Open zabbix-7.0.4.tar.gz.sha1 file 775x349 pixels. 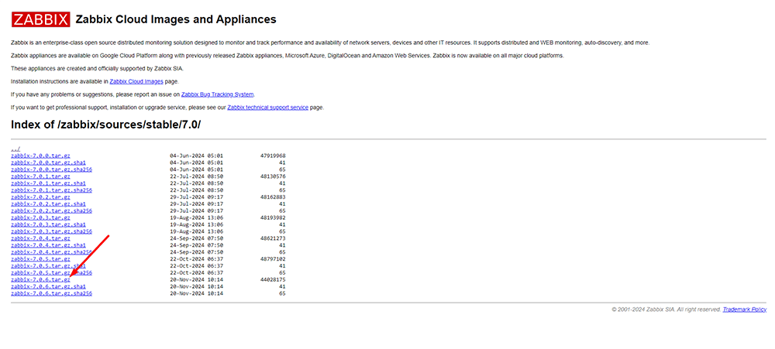(x=48, y=245)
